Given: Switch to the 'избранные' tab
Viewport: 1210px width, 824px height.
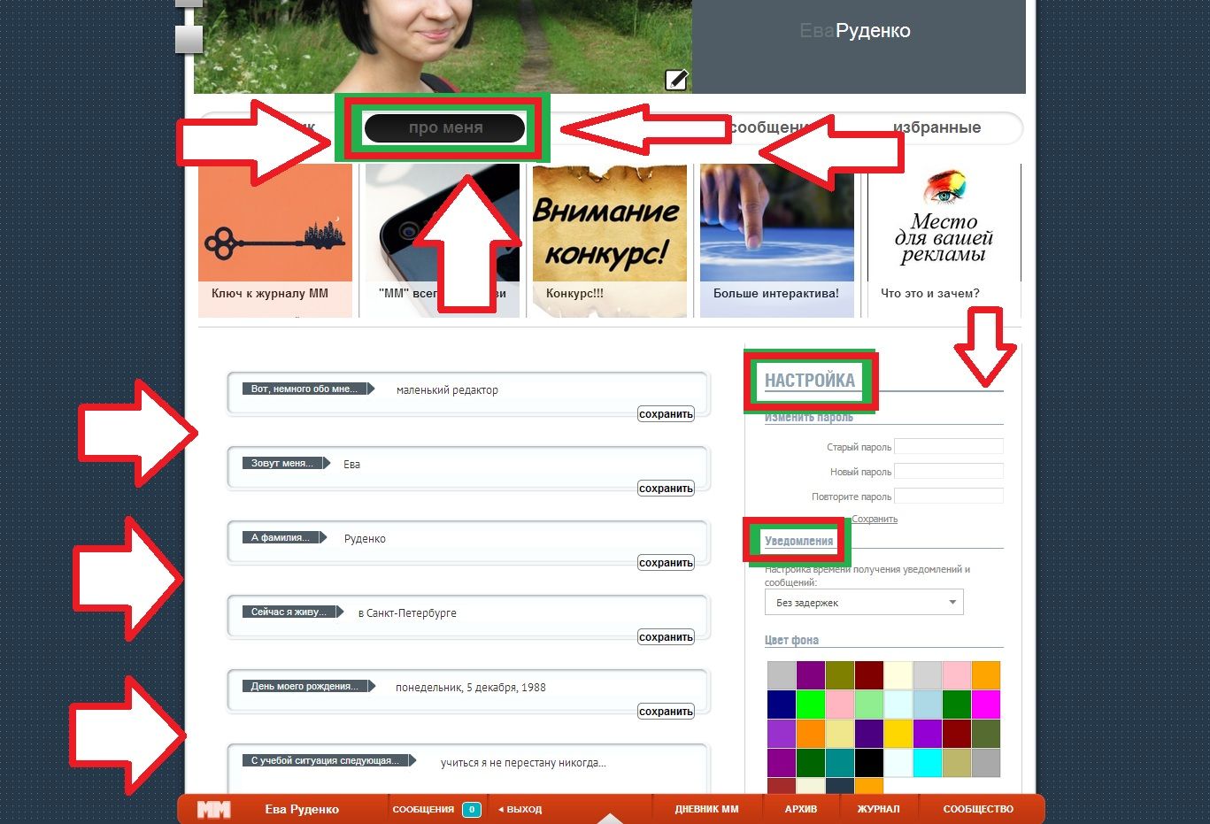Looking at the screenshot, I should pos(936,127).
